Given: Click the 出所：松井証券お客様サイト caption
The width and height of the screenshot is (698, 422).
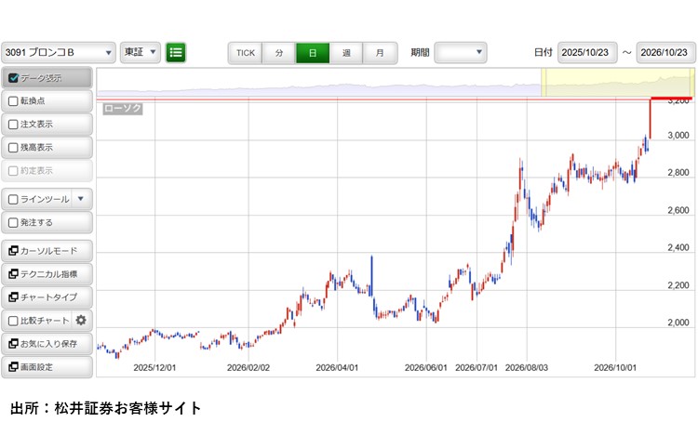Looking at the screenshot, I should click(x=105, y=408).
